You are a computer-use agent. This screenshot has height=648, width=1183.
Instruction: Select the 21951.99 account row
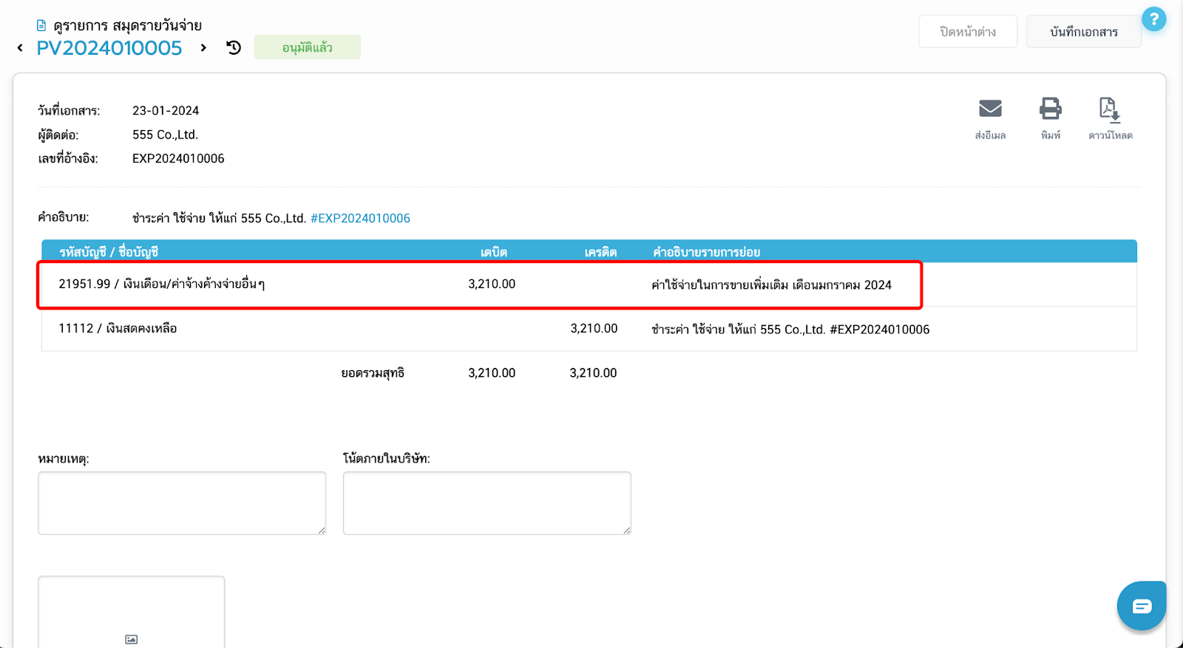[162, 284]
